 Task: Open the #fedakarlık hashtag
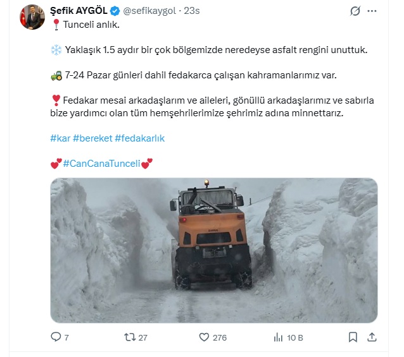(140, 138)
